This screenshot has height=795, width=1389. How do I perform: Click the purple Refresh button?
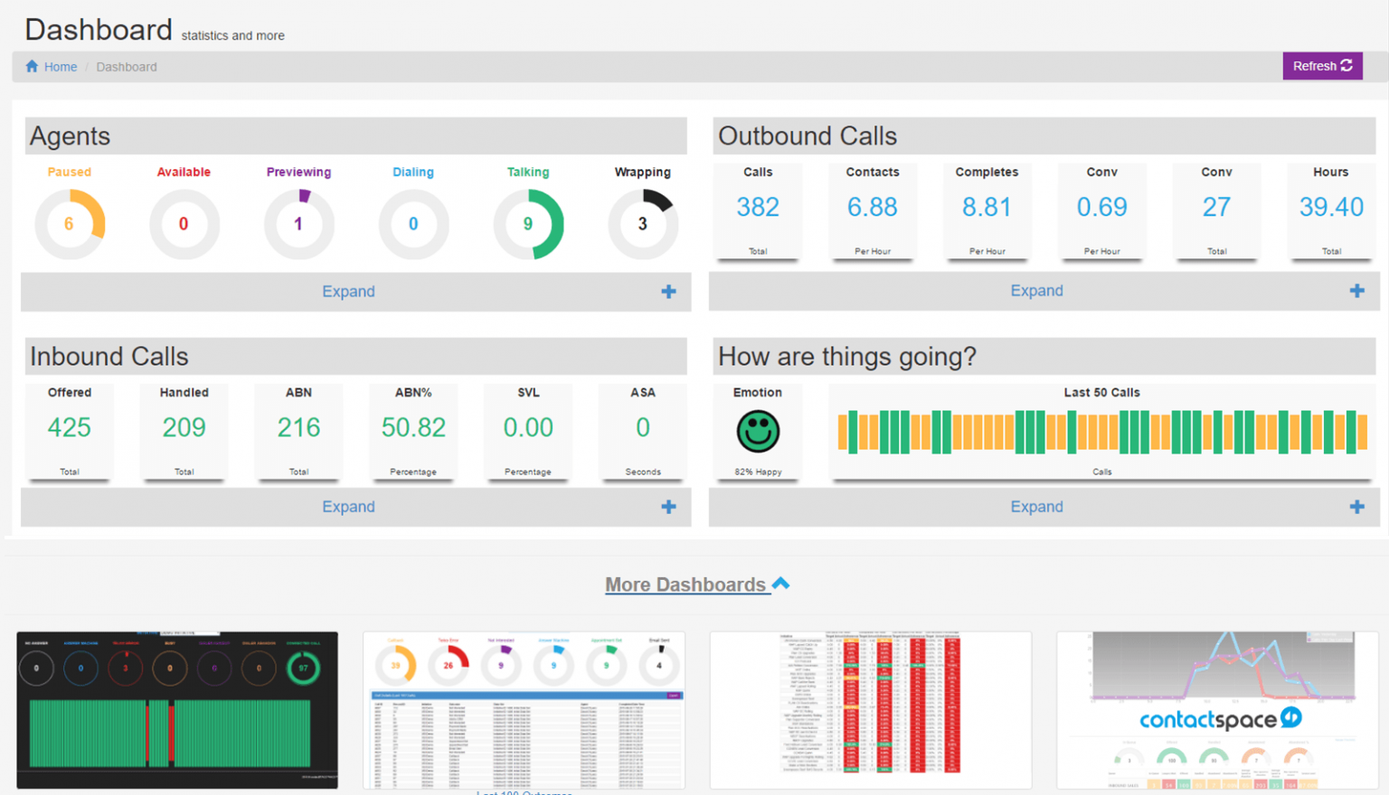1322,66
